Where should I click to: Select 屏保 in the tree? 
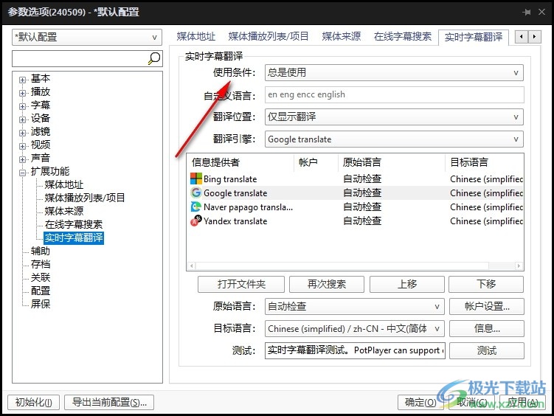tap(41, 304)
